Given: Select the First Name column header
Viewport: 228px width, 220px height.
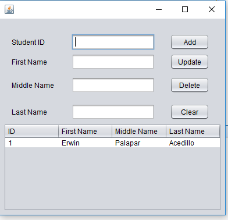Looking at the screenshot, I should click(85, 132).
